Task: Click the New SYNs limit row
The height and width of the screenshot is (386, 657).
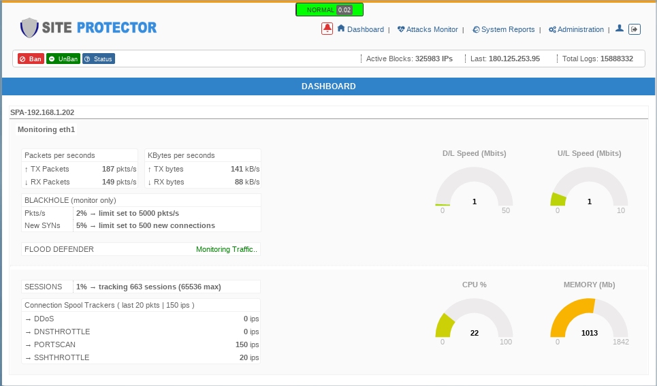Action: [x=141, y=225]
